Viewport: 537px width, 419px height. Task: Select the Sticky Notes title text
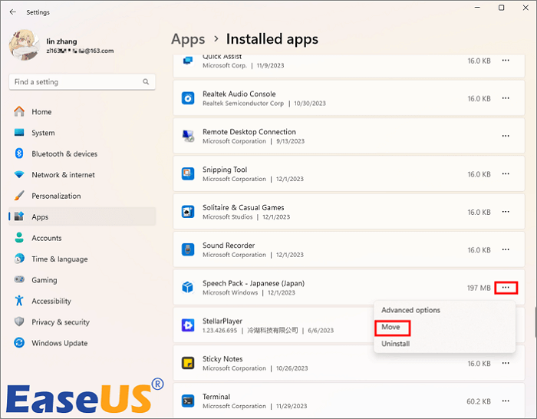pyautogui.click(x=222, y=359)
